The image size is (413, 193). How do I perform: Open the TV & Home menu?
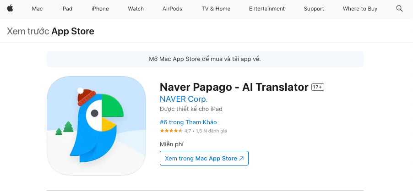pos(216,9)
